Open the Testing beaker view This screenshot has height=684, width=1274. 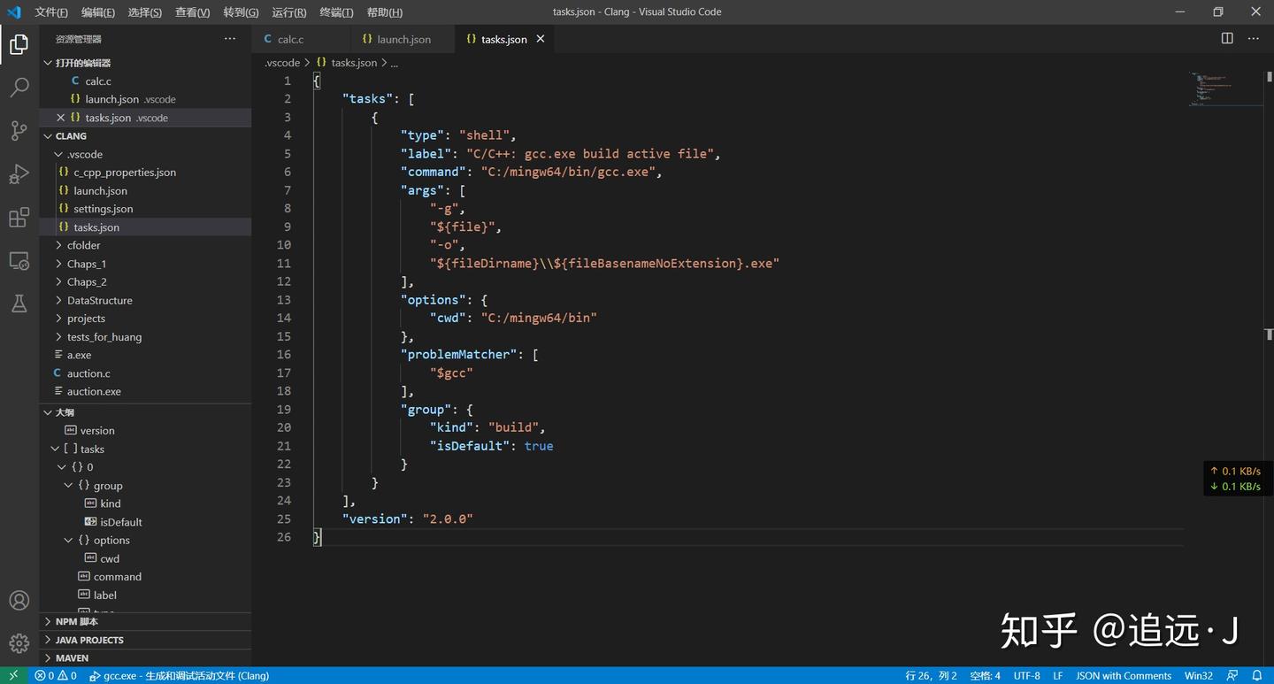coord(19,304)
